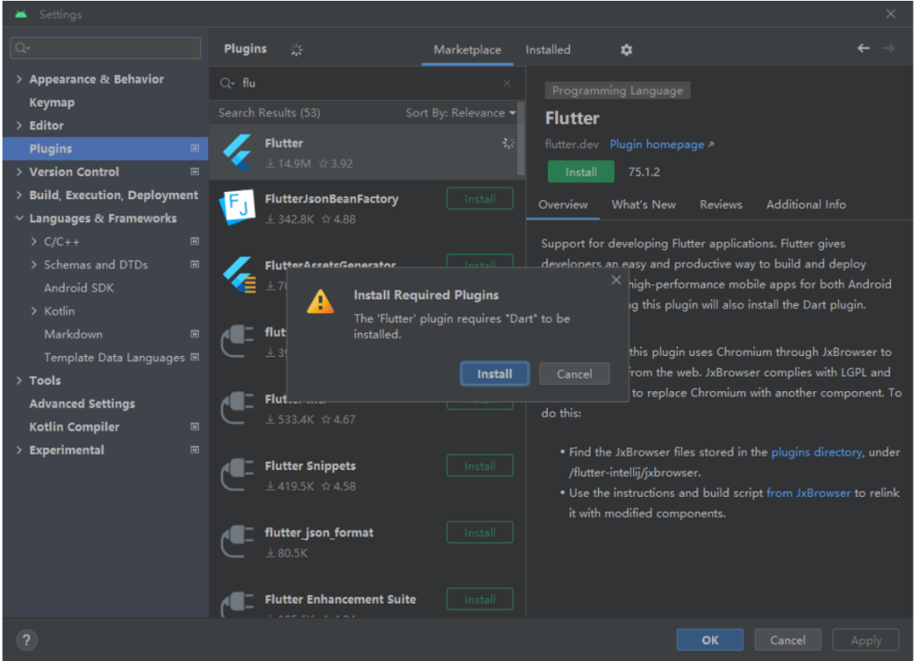The height and width of the screenshot is (661, 918).
Task: Click the settings search field
Action: [x=106, y=48]
